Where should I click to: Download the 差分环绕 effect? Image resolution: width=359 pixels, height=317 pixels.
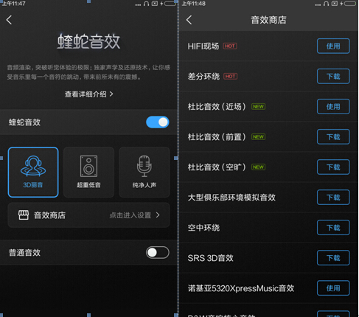click(x=333, y=76)
